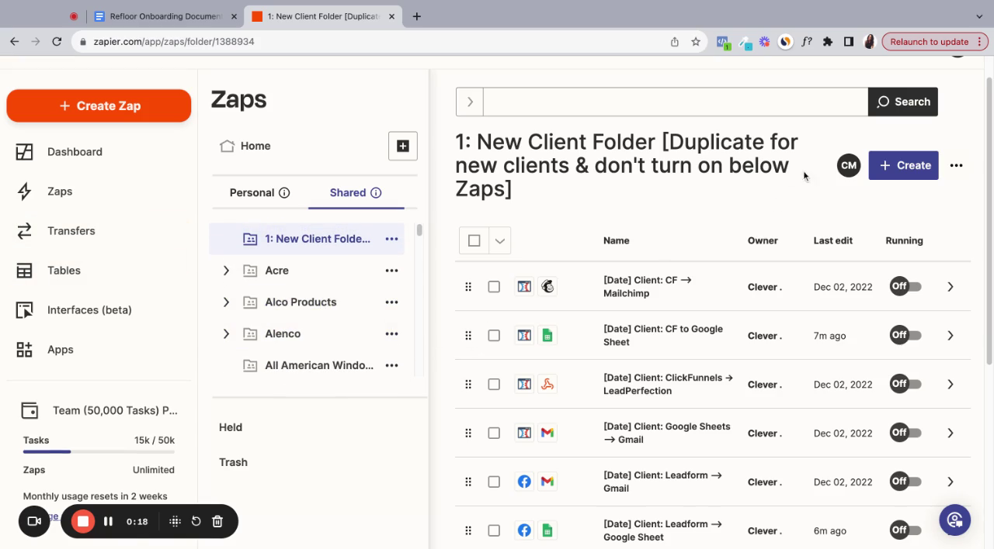Screen dimensions: 994x549
Task: Open details chevron for CF → Mailchimp
Action: click(951, 287)
